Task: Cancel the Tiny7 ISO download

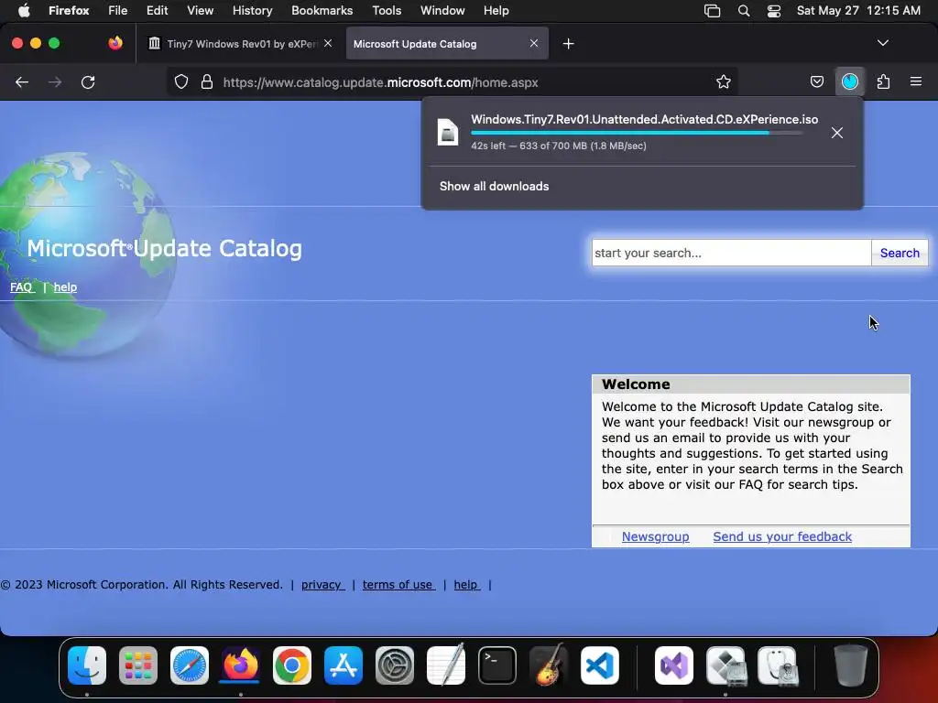Action: click(x=837, y=133)
